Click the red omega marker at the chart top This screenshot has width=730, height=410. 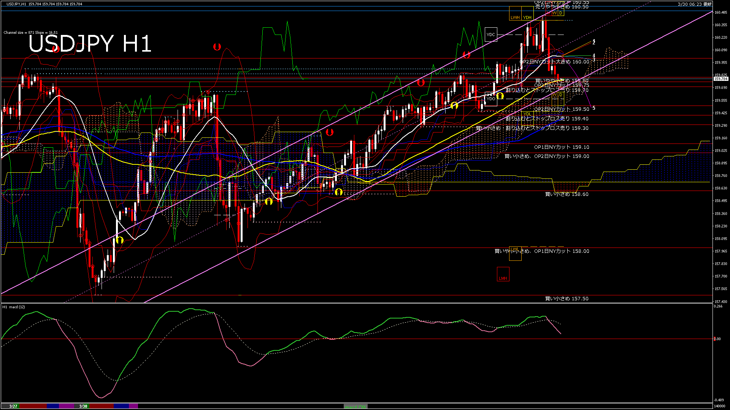[x=217, y=46]
